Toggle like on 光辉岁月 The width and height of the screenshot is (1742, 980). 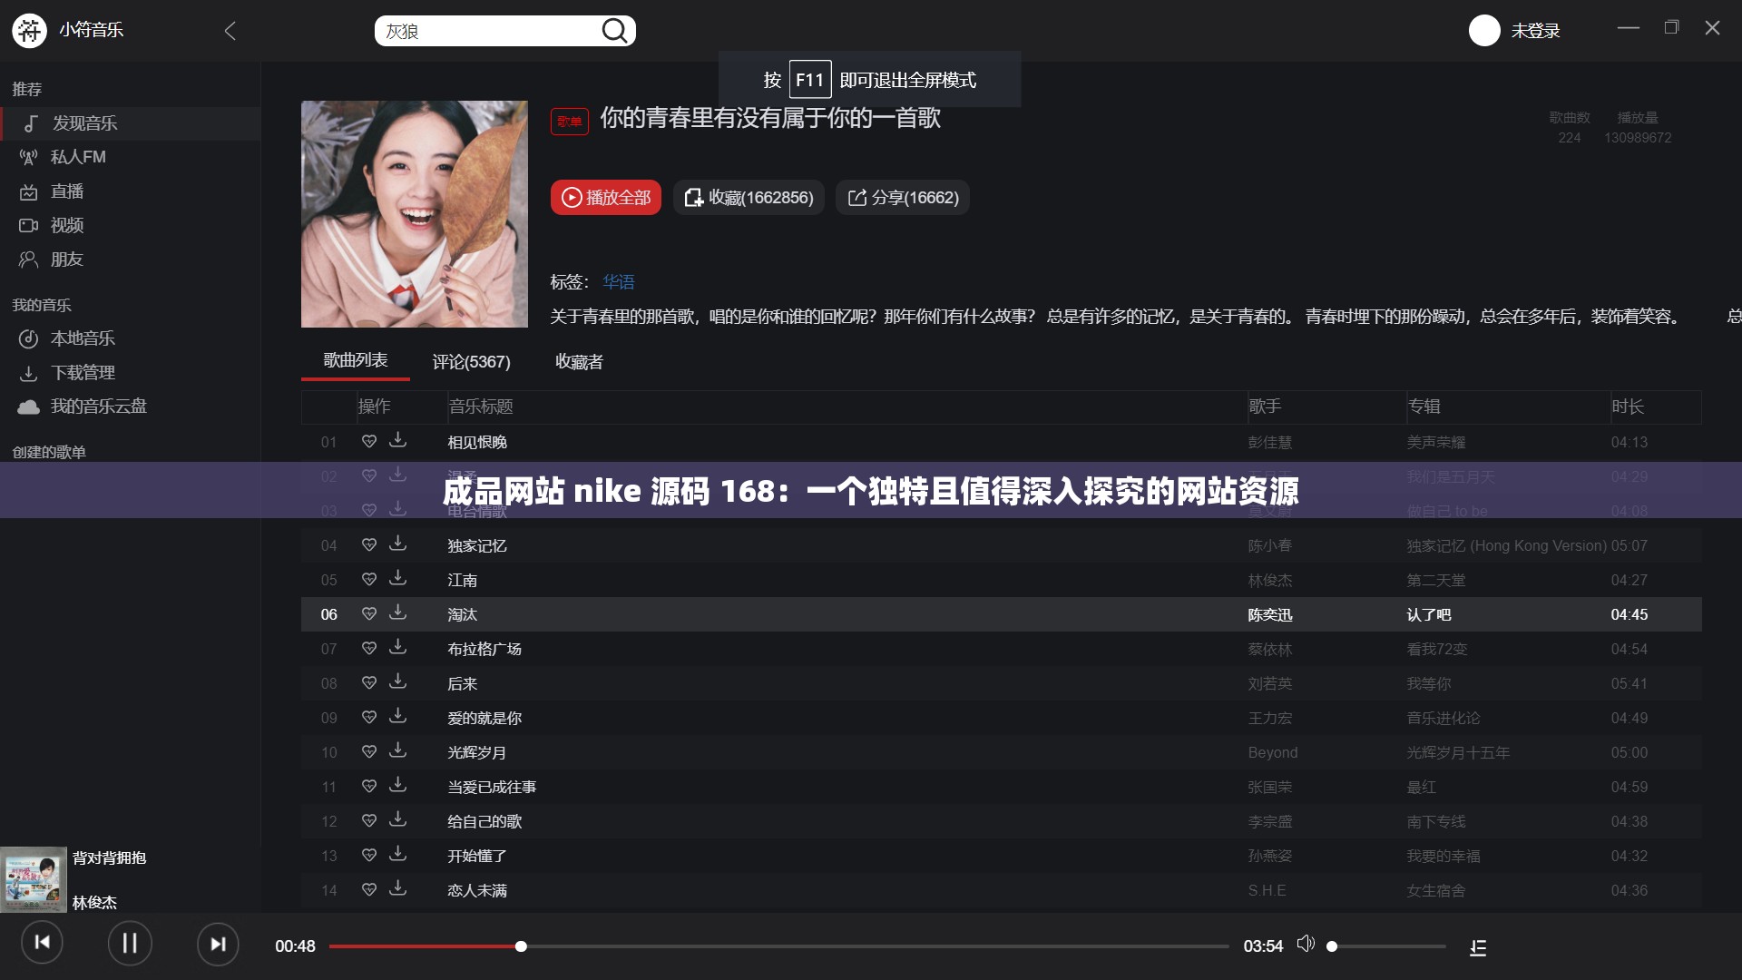(369, 751)
